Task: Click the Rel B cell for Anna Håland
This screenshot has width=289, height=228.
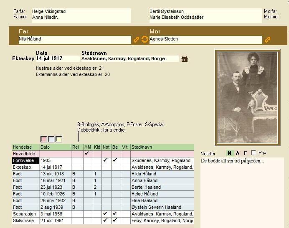Action: pos(77,180)
